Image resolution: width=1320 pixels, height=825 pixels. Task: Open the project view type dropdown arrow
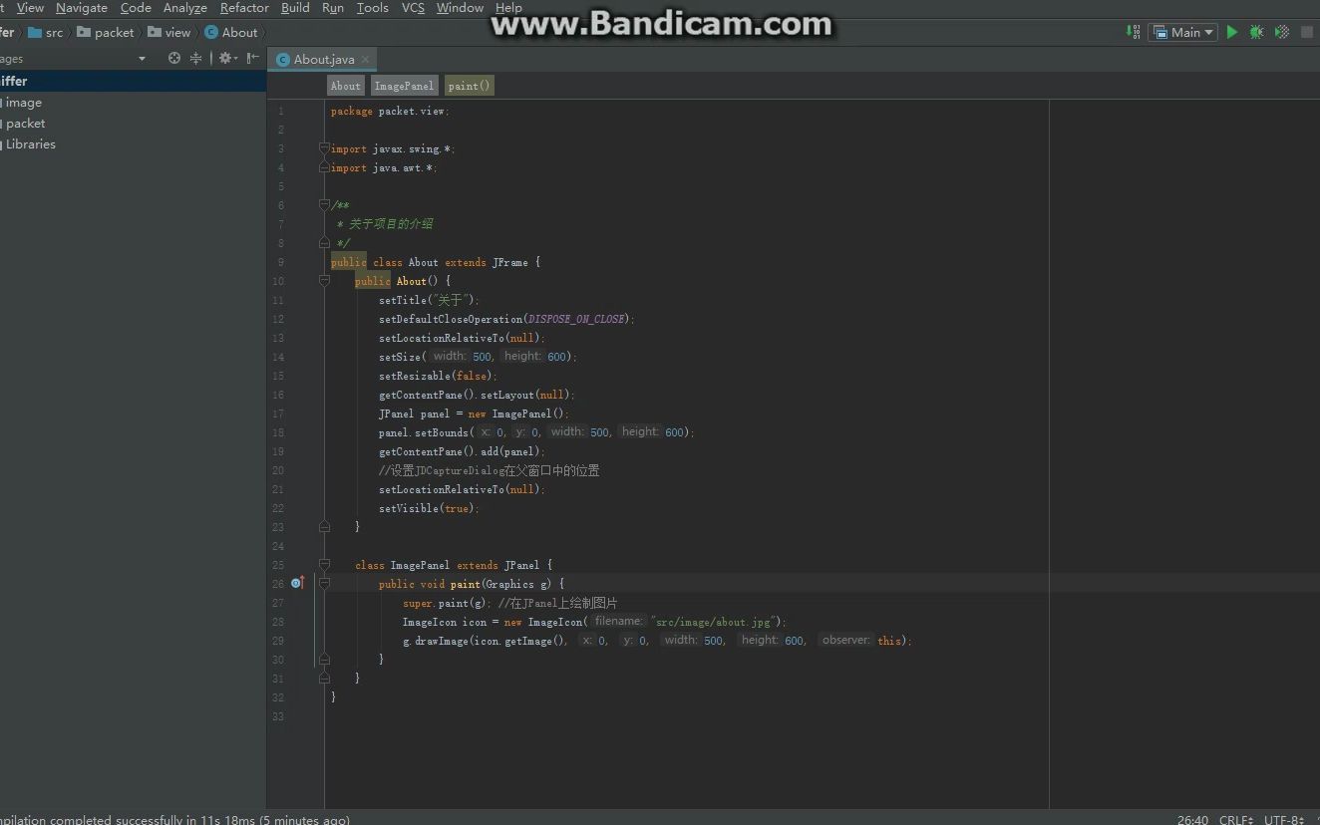pyautogui.click(x=142, y=59)
